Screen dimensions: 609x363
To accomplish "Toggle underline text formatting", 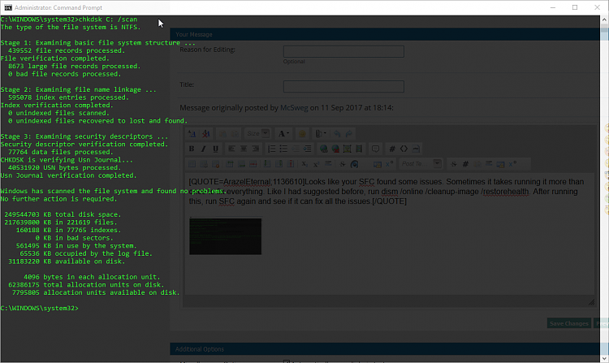I will point(214,149).
